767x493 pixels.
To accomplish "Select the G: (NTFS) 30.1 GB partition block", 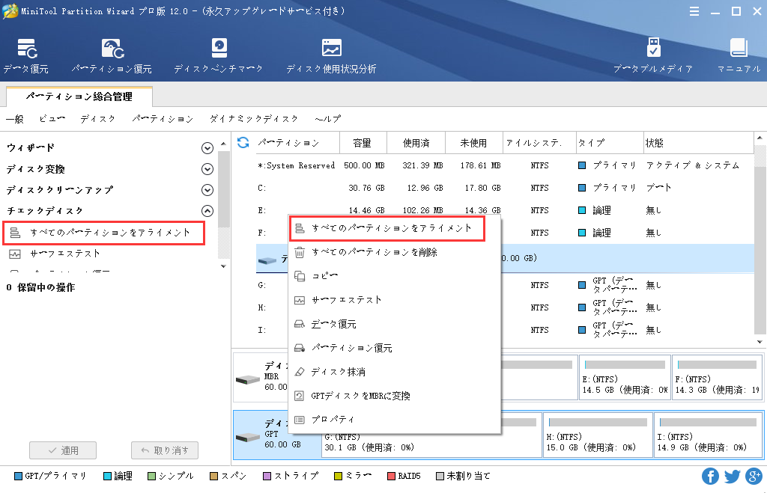I will [x=431, y=435].
